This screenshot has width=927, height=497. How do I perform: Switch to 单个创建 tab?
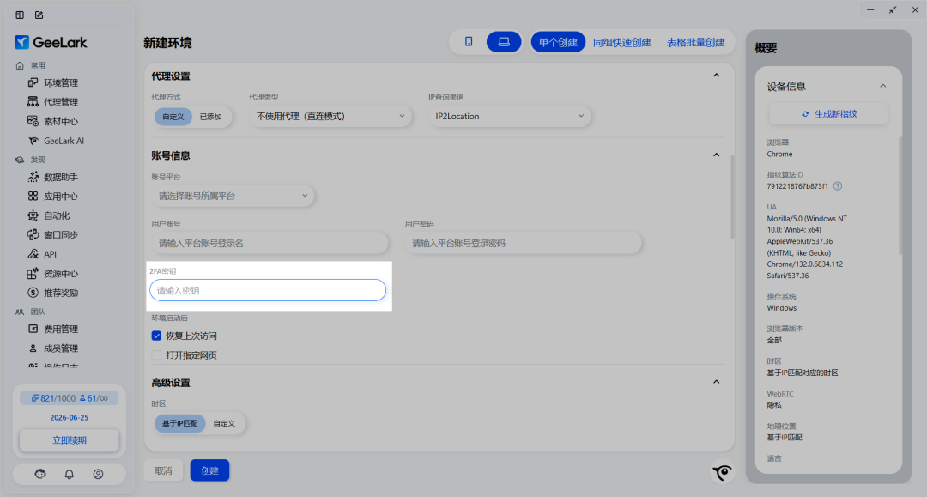[x=558, y=42]
